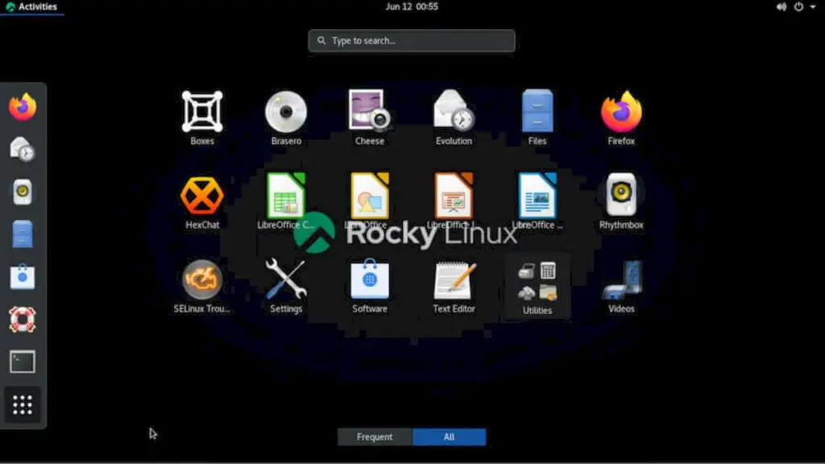Open Help lifebuoy icon in dash
This screenshot has height=464, width=825.
click(x=22, y=319)
